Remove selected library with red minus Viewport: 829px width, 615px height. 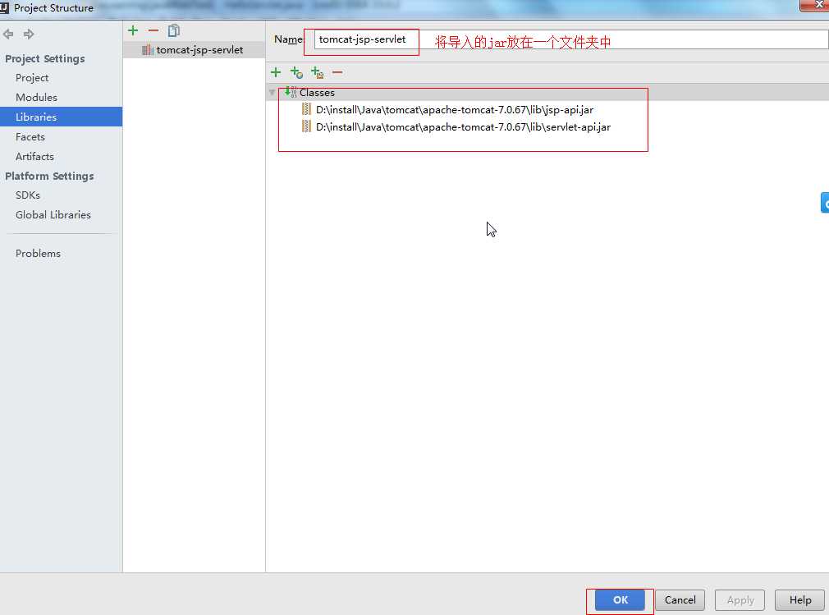(153, 30)
